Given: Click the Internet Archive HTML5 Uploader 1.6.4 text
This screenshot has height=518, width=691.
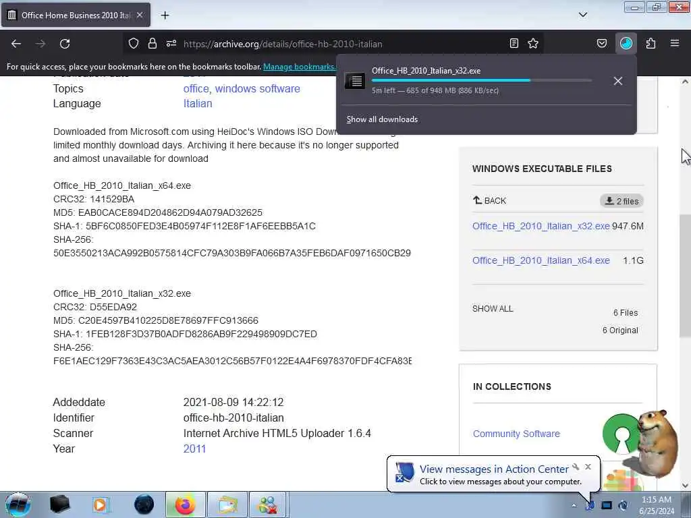Looking at the screenshot, I should (x=277, y=434).
